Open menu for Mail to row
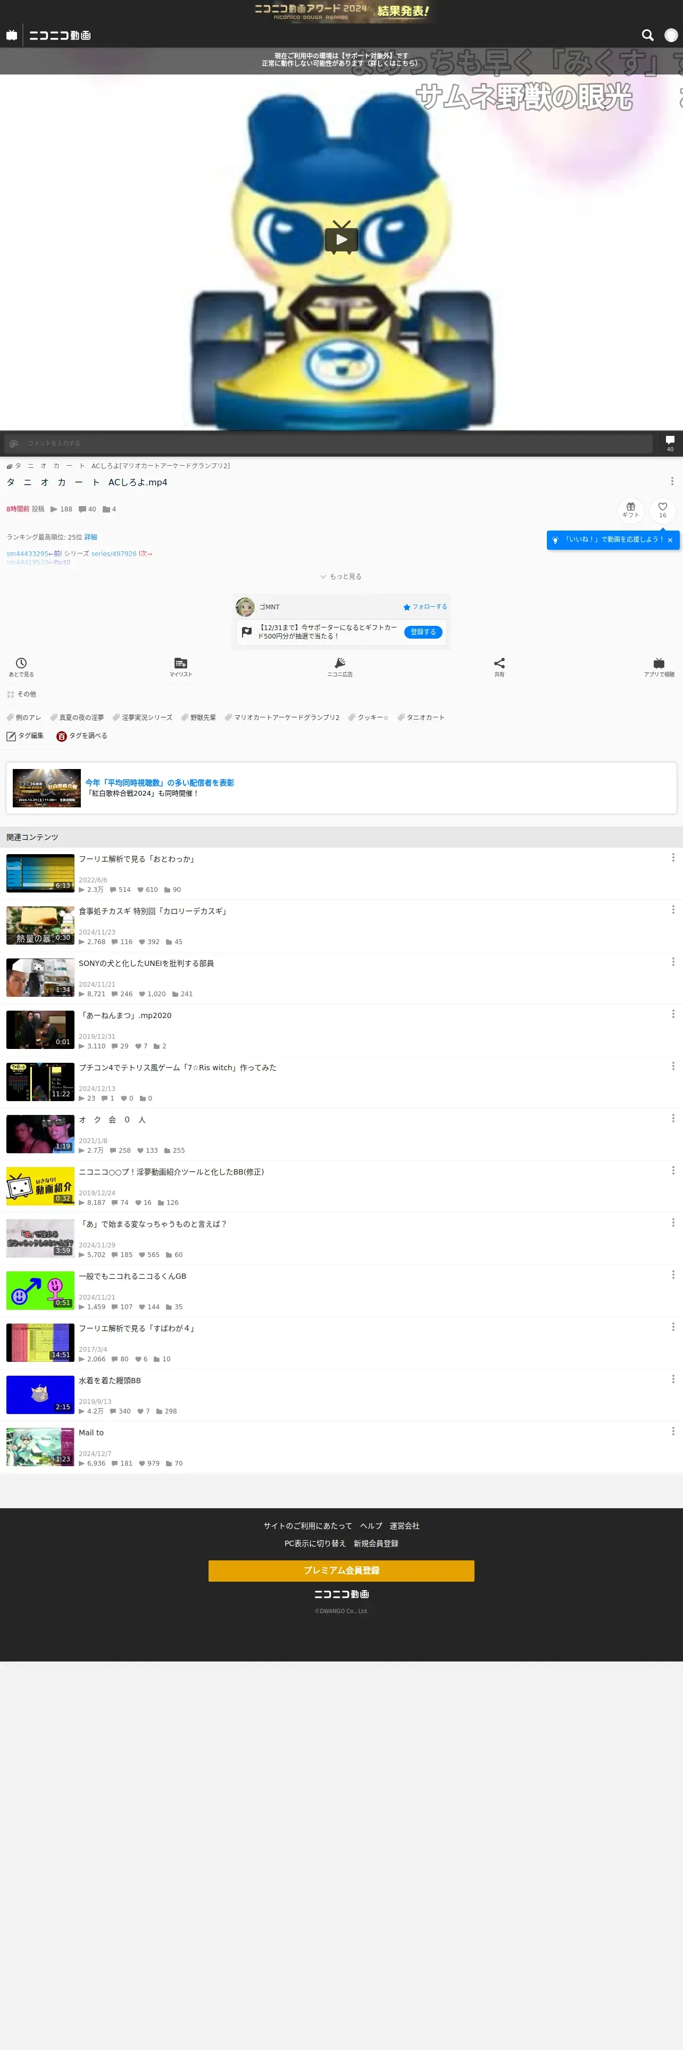The width and height of the screenshot is (683, 2050). point(673,1431)
